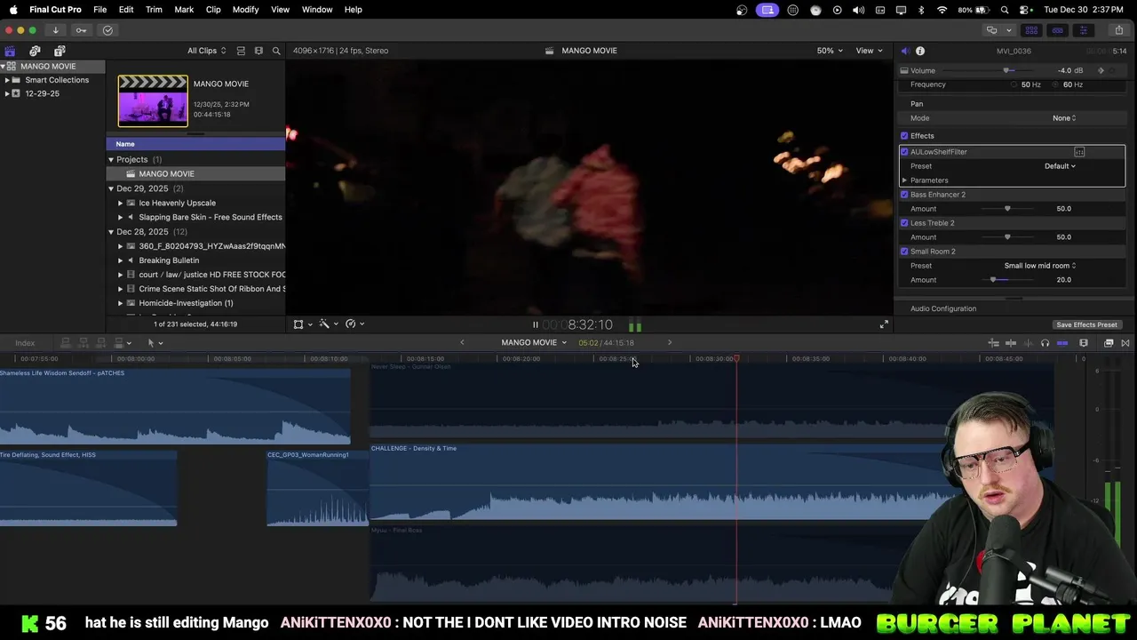The image size is (1137, 640).
Task: Select the 50 Hz frequency radio button
Action: coord(1014,84)
